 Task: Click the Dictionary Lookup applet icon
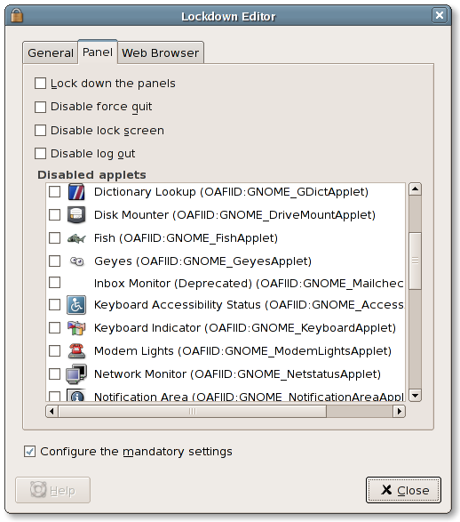[76, 192]
